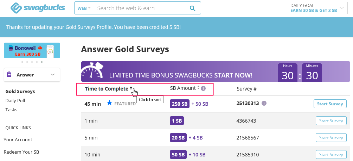Sort by SB Amount arrows
The image size is (353, 161).
pyautogui.click(x=198, y=88)
